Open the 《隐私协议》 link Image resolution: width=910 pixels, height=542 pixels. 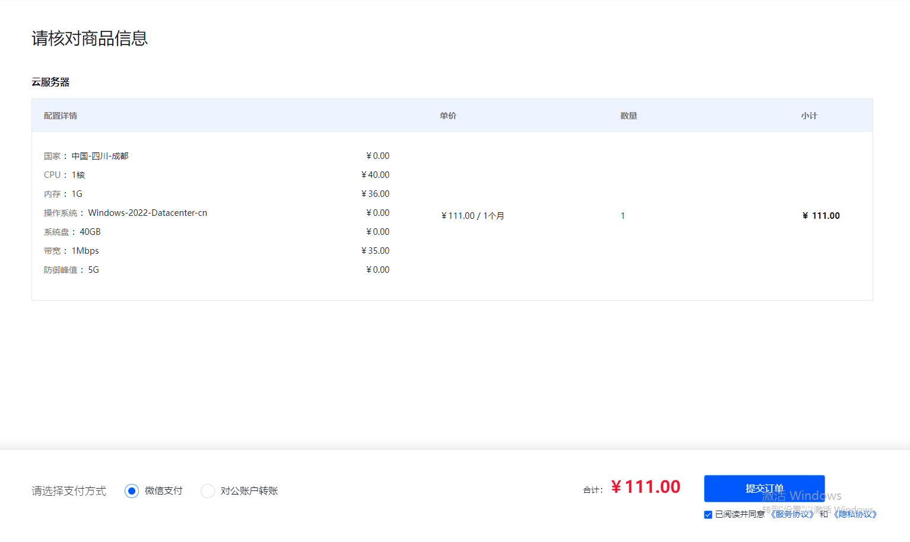click(855, 514)
